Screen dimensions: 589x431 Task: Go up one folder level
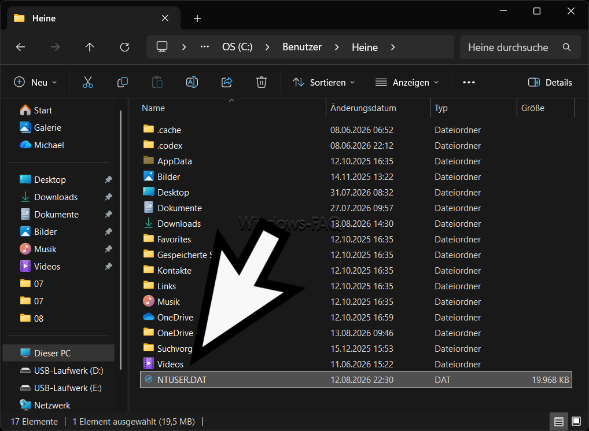(90, 47)
